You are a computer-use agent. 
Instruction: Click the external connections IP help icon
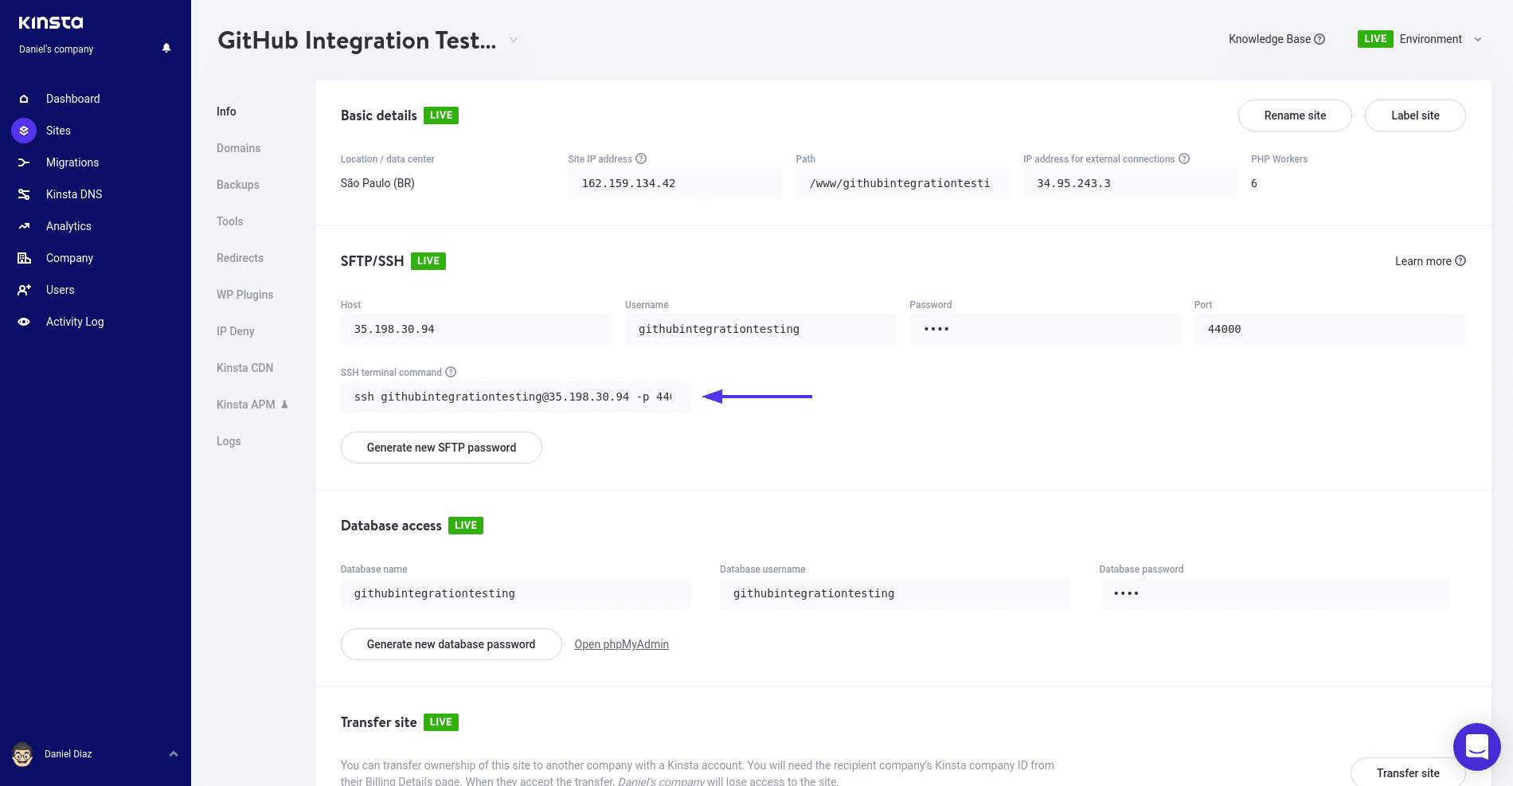click(1184, 158)
